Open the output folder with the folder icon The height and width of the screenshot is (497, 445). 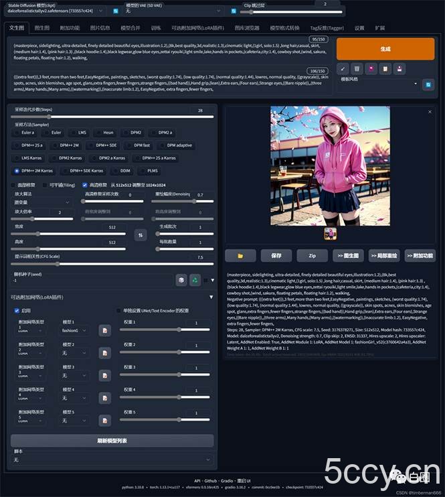[x=240, y=255]
